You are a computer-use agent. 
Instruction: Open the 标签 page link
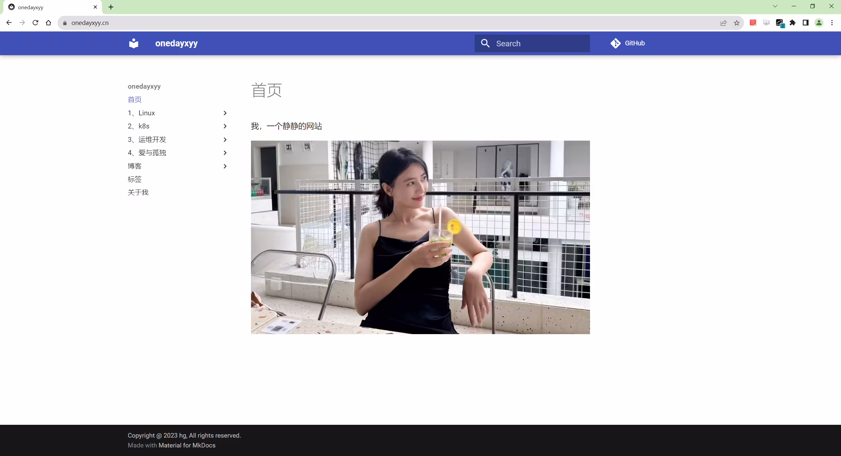click(x=135, y=179)
